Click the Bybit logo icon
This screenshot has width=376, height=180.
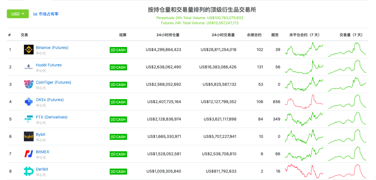tap(29, 136)
